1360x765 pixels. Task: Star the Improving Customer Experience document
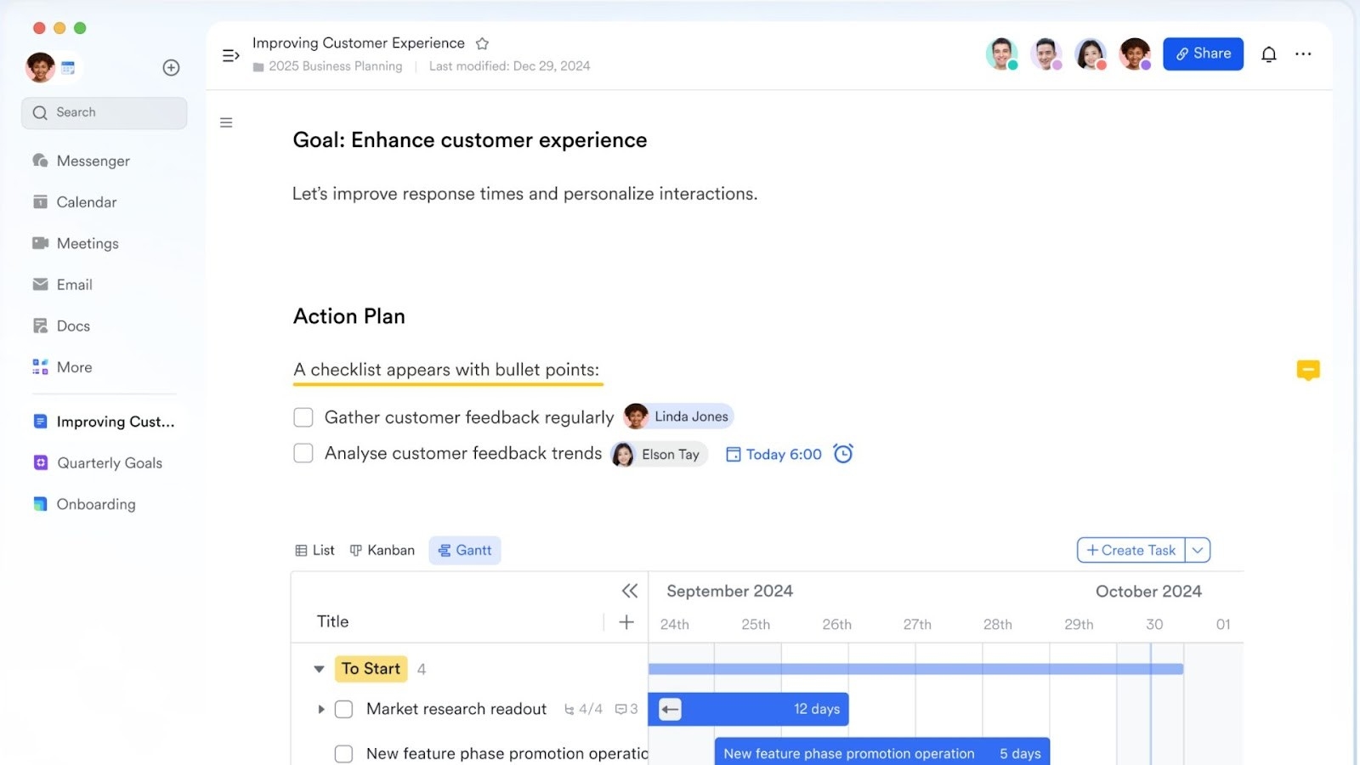(482, 43)
